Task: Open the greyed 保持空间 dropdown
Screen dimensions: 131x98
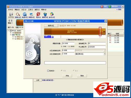Action: pyautogui.click(x=105, y=50)
